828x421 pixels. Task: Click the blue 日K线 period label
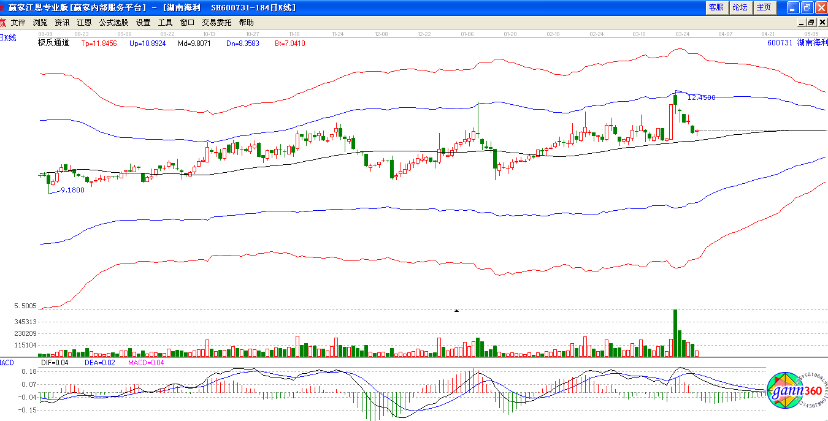(x=9, y=38)
